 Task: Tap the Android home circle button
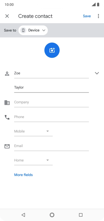(52, 215)
